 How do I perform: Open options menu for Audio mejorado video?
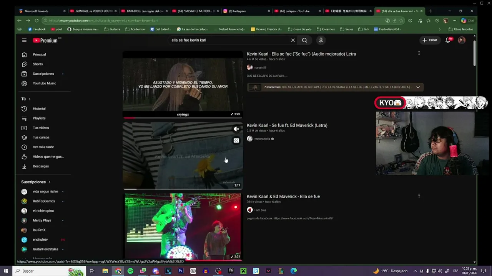click(x=419, y=53)
